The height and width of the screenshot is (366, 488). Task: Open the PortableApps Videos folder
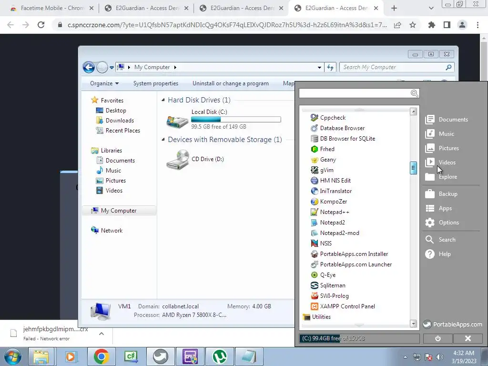(x=440, y=163)
